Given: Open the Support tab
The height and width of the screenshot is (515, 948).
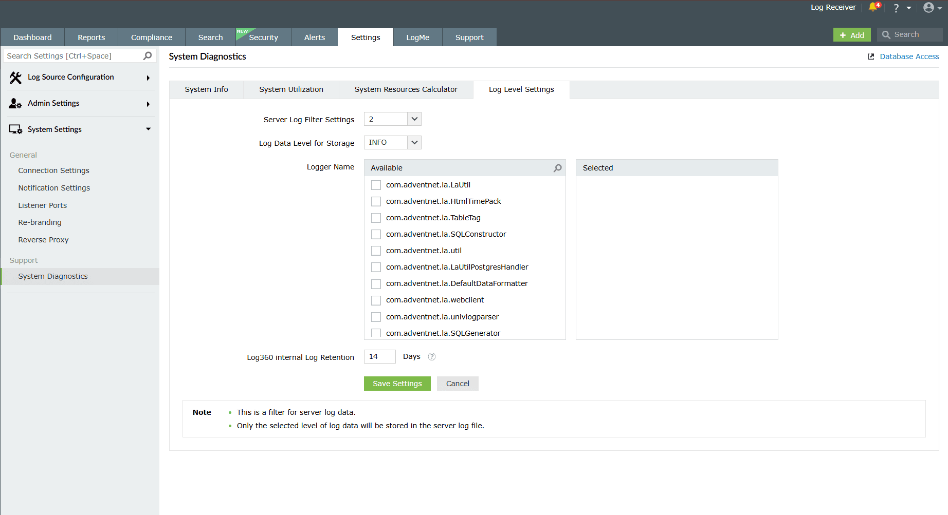Looking at the screenshot, I should 469,37.
